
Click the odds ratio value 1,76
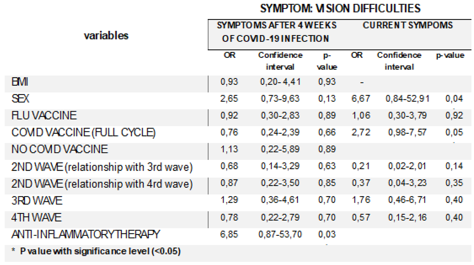click(361, 200)
